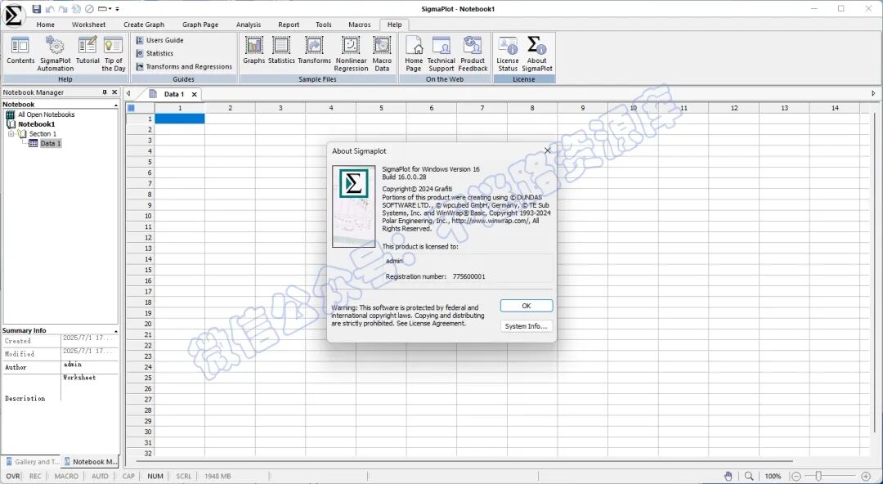Click the horizontal scrollbar below worksheet
The image size is (883, 484).
[464, 461]
